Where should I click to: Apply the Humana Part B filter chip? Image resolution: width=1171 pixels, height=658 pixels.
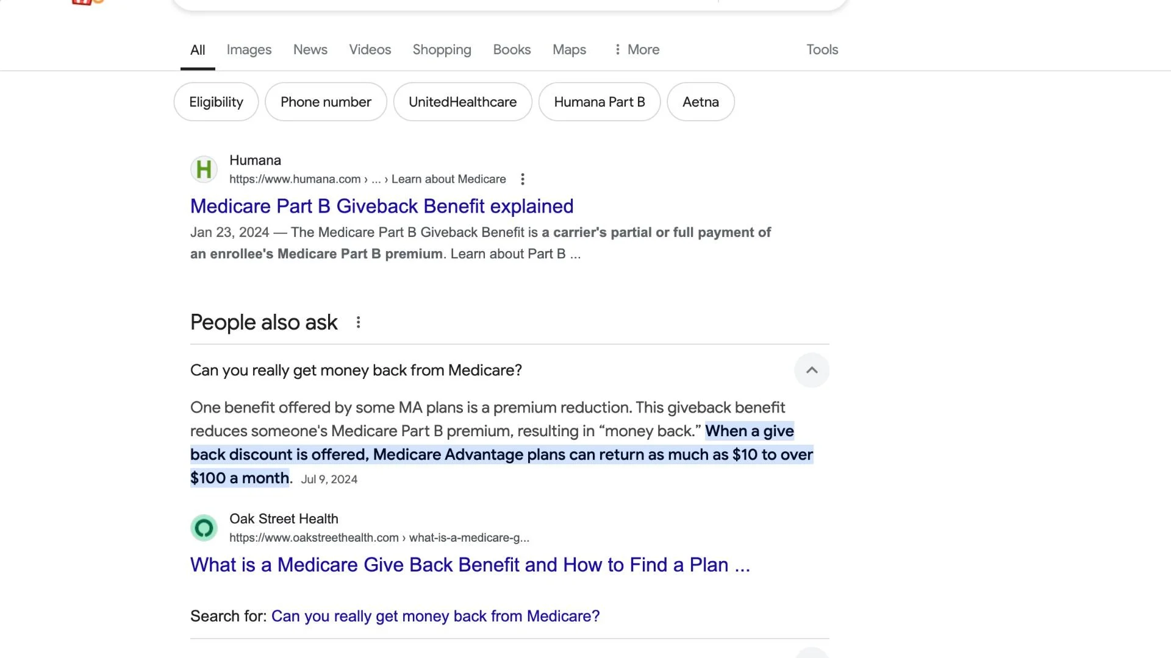coord(600,102)
